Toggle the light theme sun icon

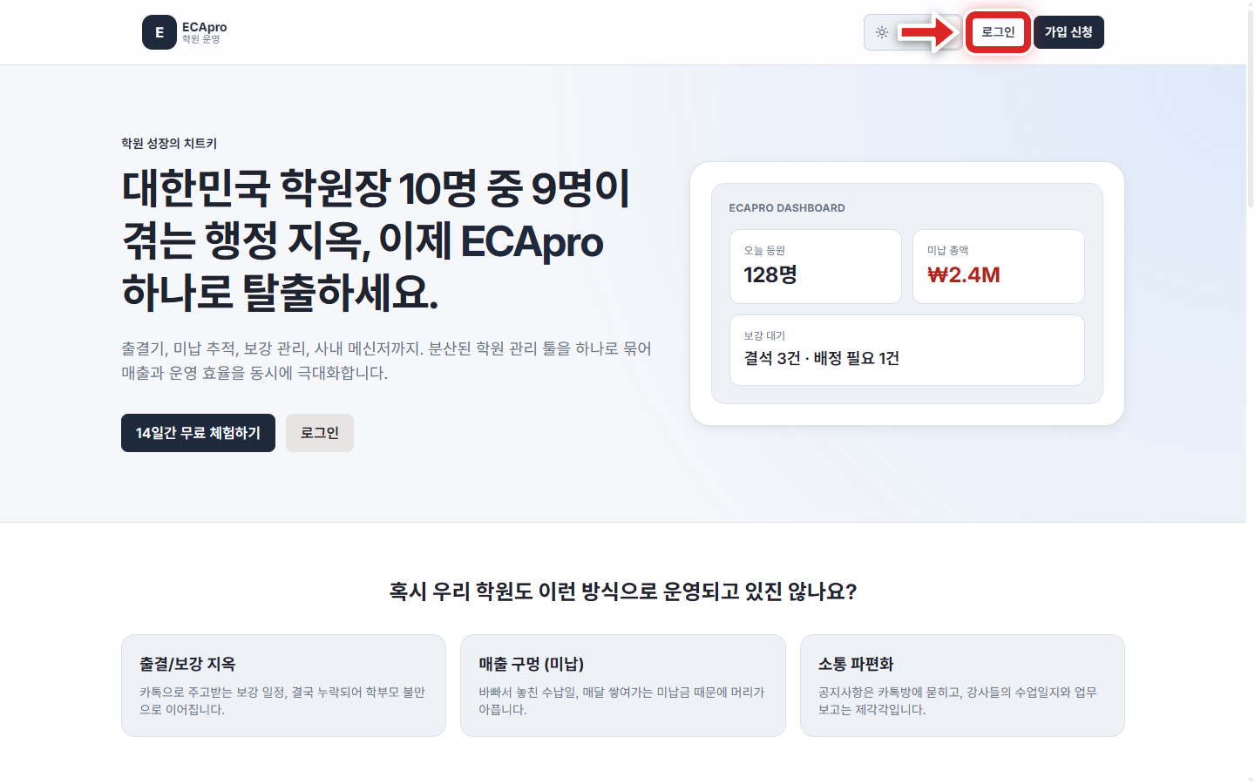(882, 32)
